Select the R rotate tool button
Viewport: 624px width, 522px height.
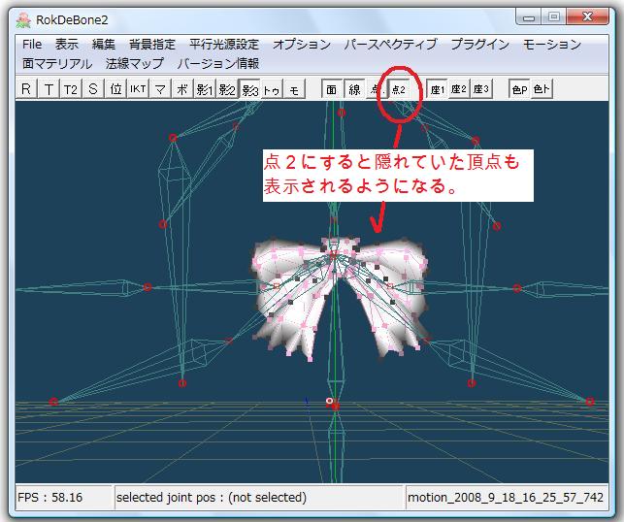pos(26,89)
